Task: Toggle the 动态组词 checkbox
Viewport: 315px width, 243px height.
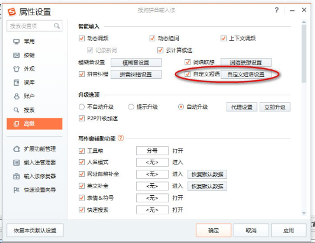Action: click(152, 38)
